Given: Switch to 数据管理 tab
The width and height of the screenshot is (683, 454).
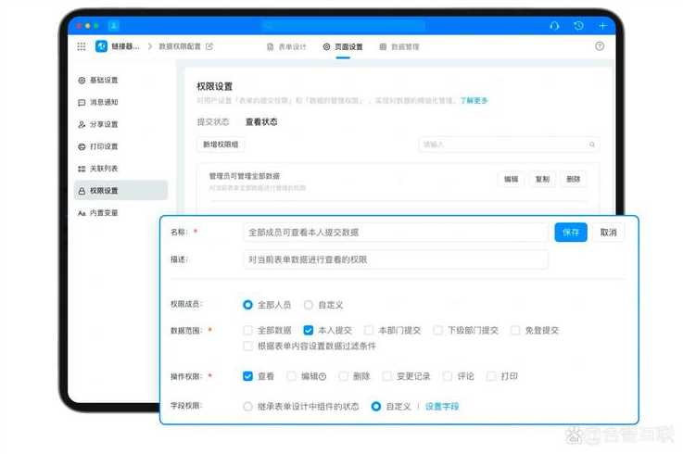Looking at the screenshot, I should [399, 46].
